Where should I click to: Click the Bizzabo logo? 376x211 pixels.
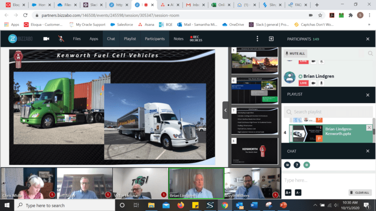click(20, 39)
